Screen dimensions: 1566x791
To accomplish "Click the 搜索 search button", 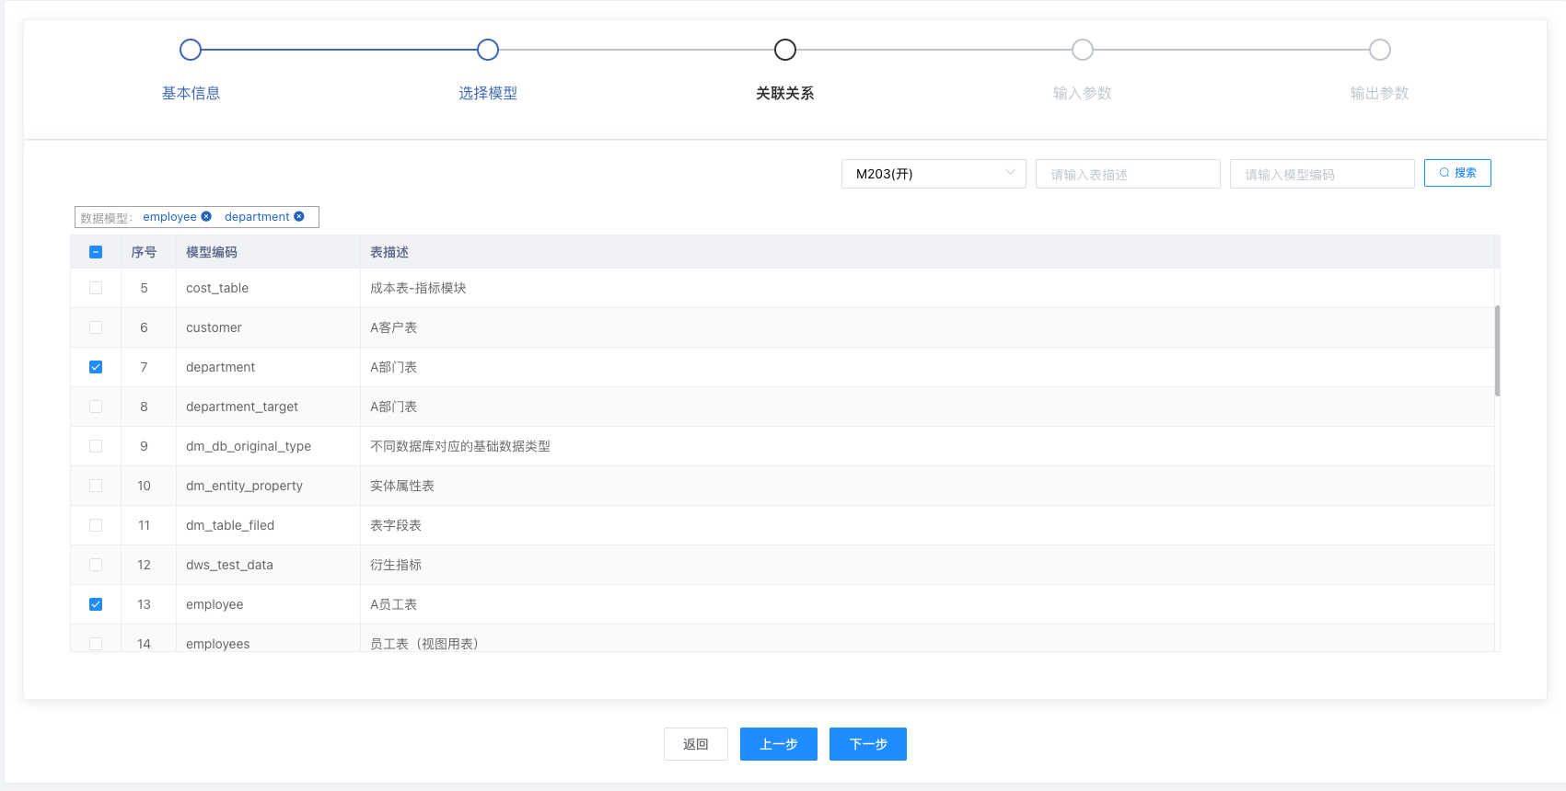I will point(1457,173).
